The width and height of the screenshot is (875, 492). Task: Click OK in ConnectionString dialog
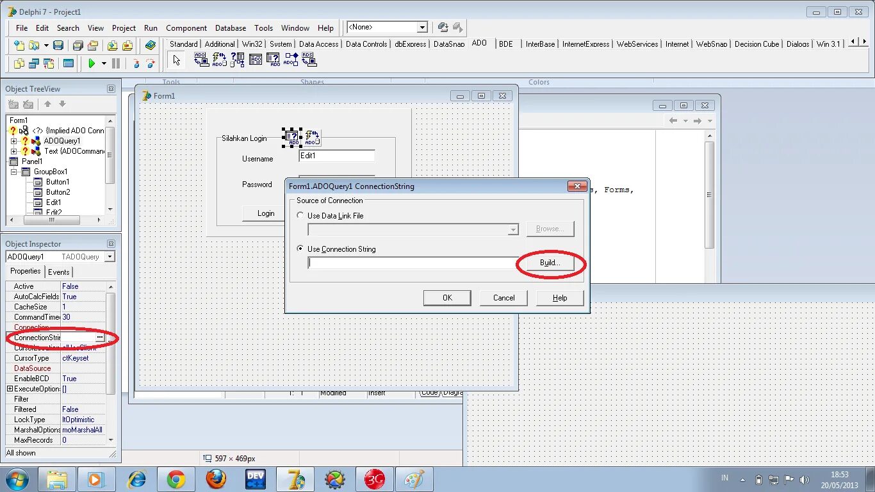447,298
